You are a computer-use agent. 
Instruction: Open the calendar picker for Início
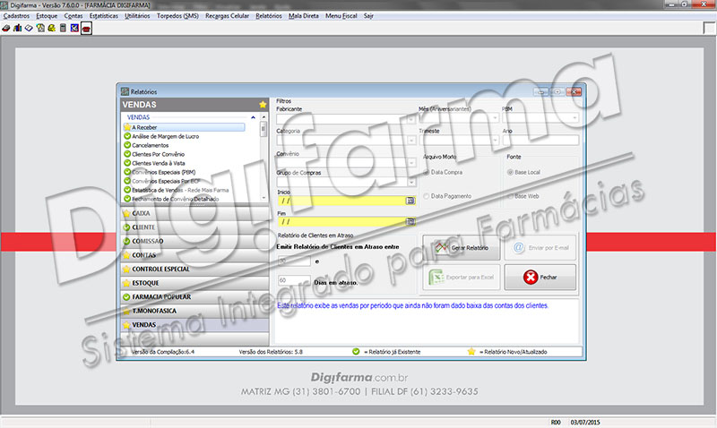(410, 201)
